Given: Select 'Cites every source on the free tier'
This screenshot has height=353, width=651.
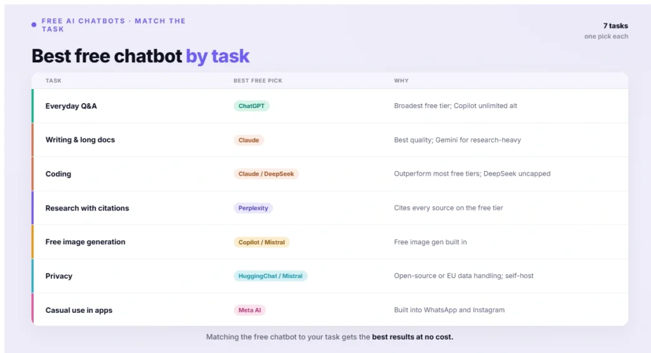Looking at the screenshot, I should click(448, 207).
